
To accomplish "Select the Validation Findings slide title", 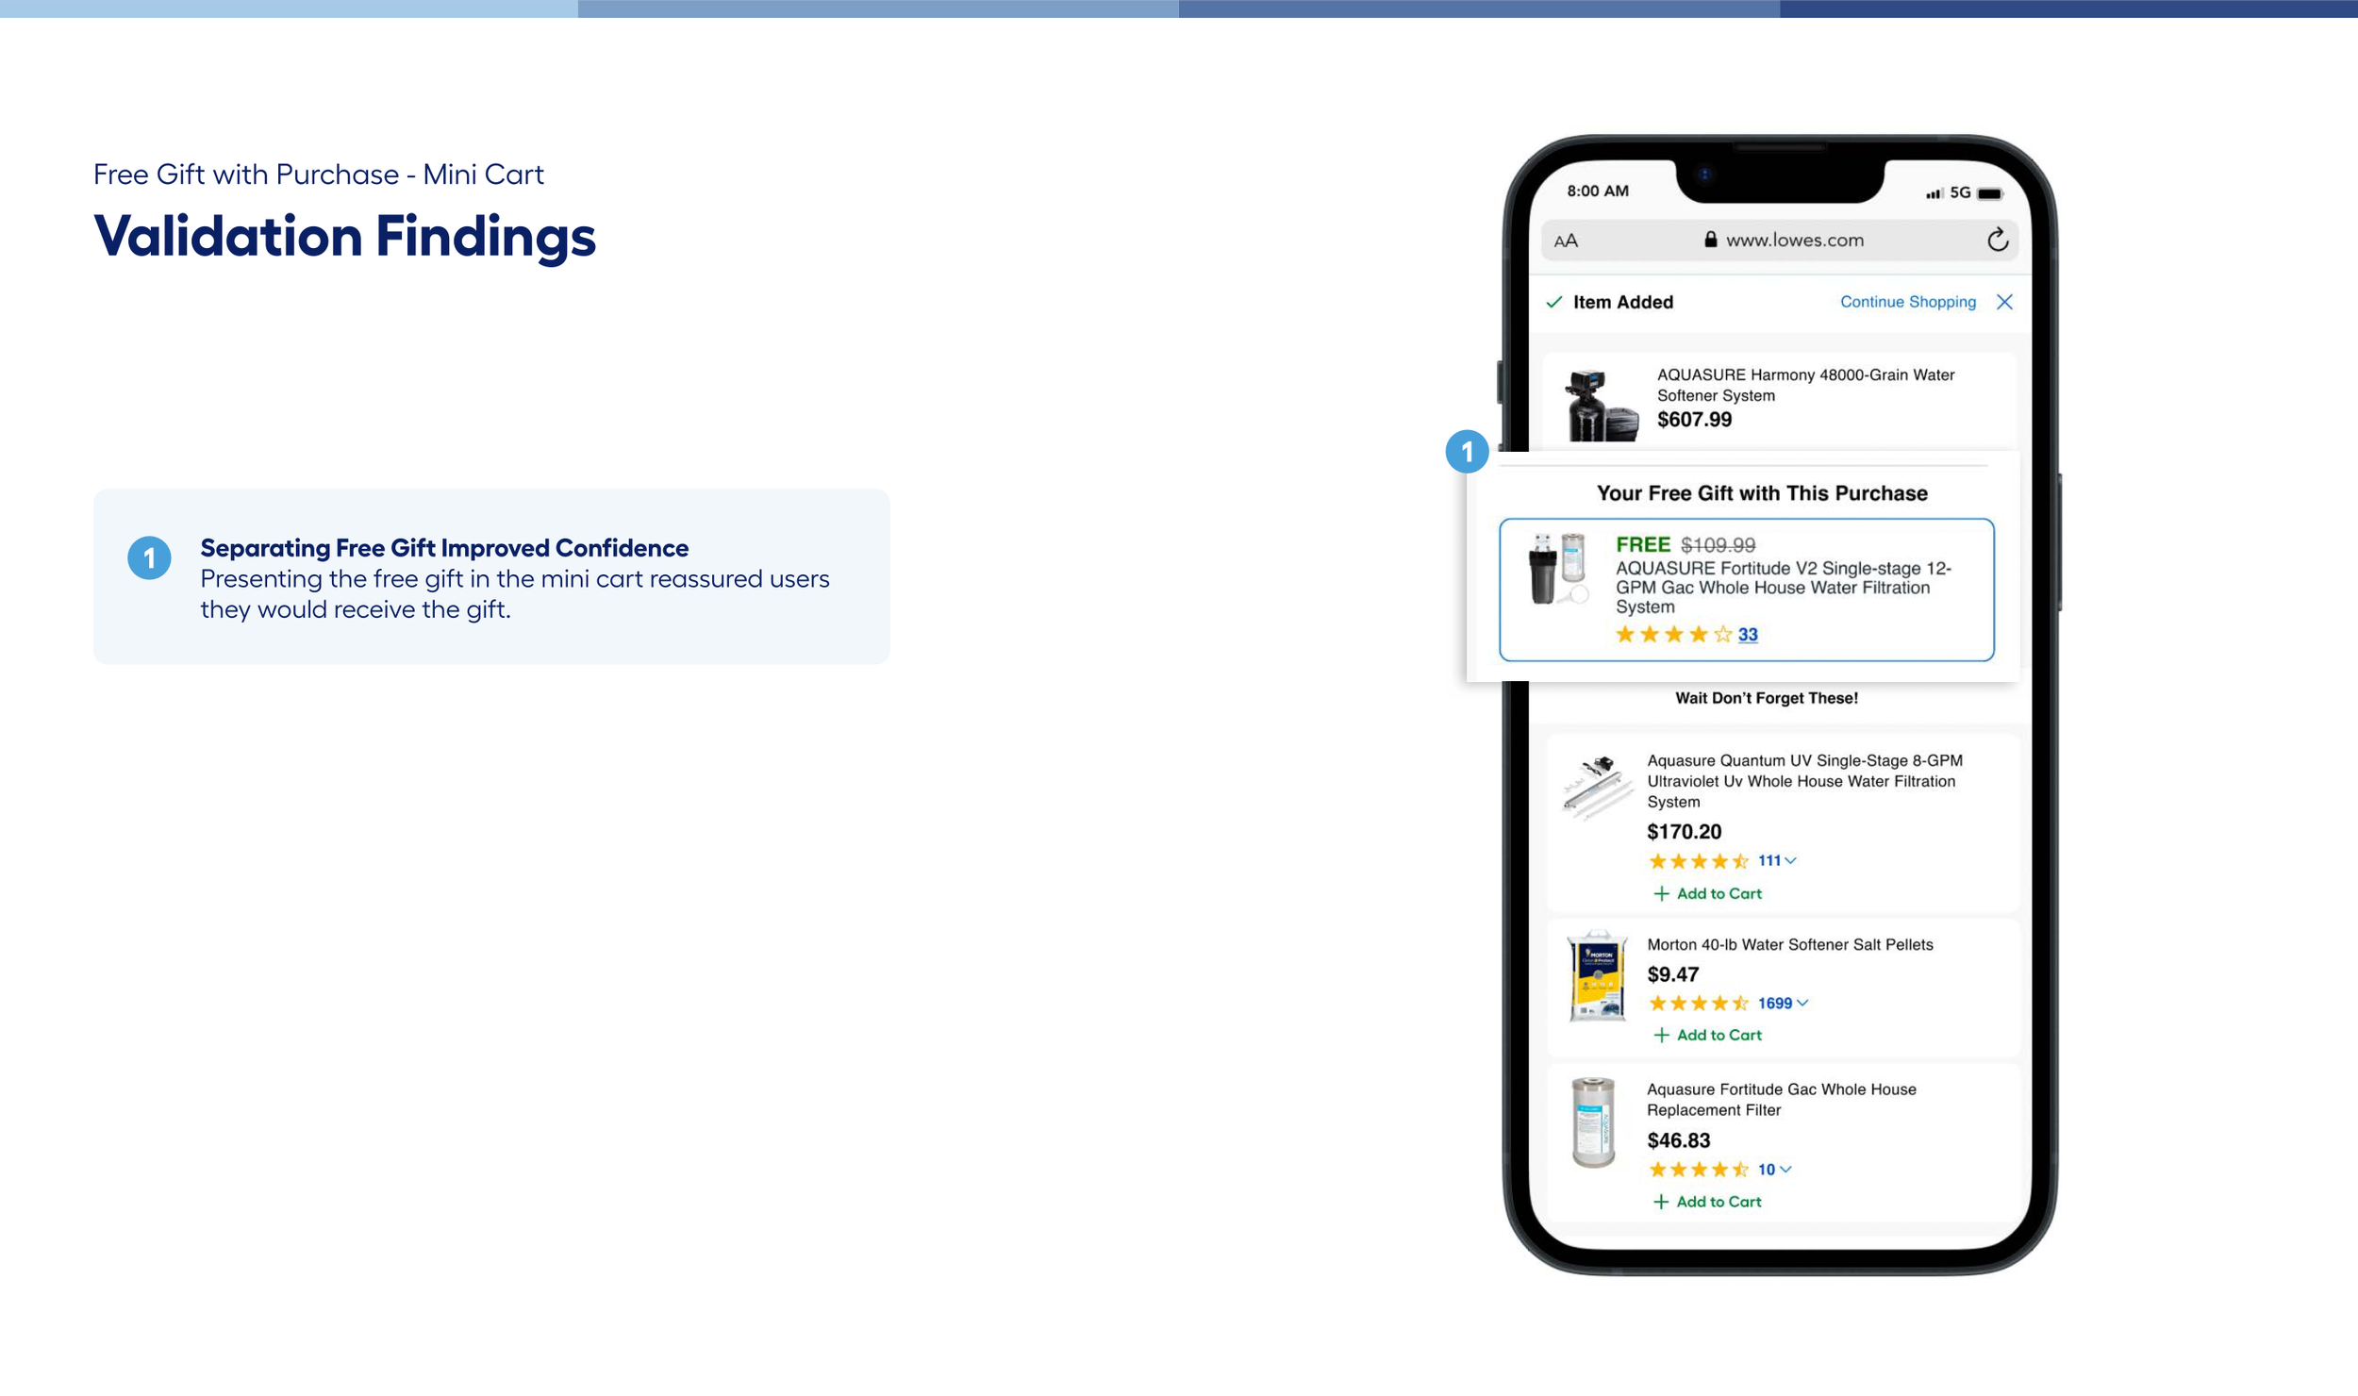I will tap(344, 236).
